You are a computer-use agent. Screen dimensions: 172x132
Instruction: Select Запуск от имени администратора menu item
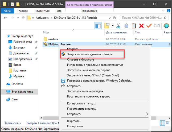tap(89, 54)
